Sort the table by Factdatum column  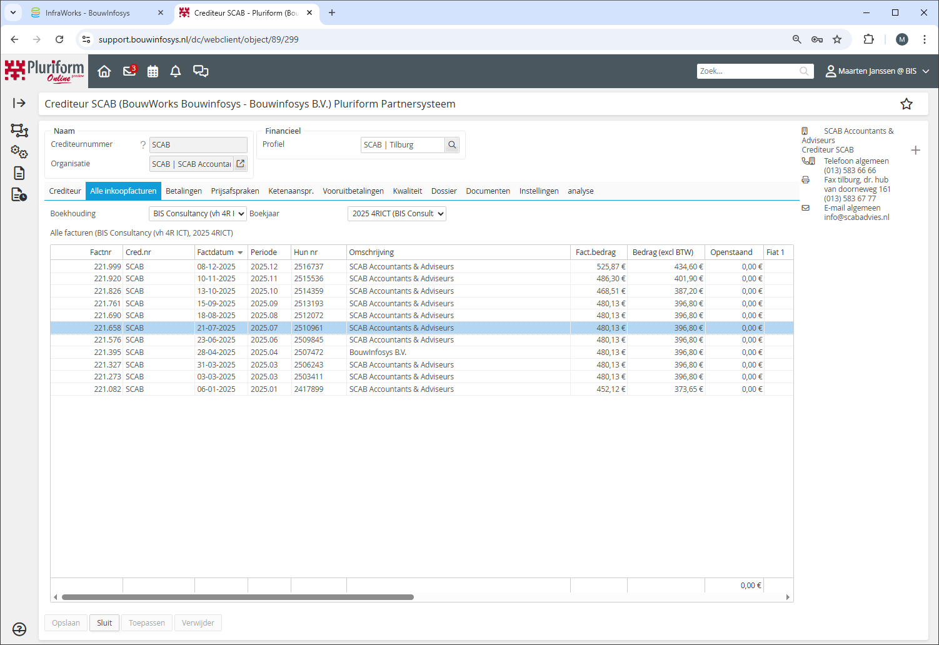point(216,252)
